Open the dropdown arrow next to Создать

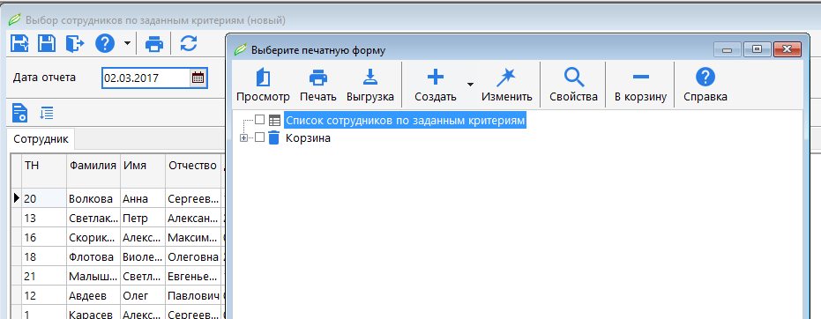pyautogui.click(x=470, y=84)
